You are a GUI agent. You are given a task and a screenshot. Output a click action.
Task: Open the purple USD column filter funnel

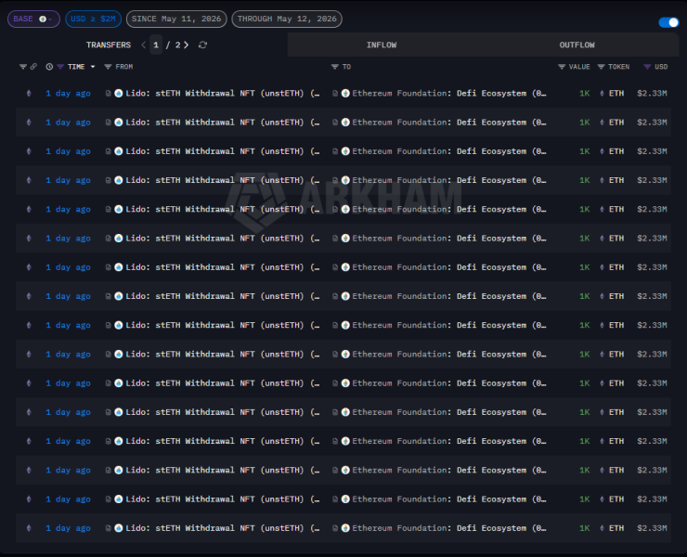647,67
